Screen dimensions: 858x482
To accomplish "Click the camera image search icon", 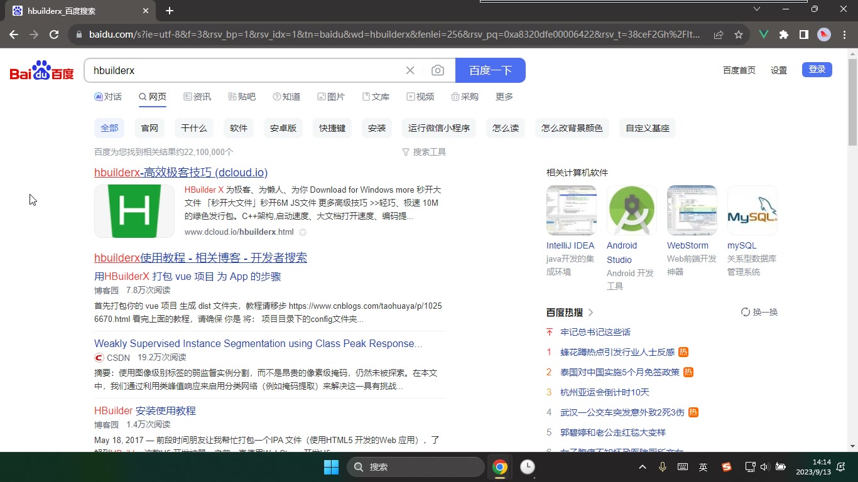I will pyautogui.click(x=438, y=70).
